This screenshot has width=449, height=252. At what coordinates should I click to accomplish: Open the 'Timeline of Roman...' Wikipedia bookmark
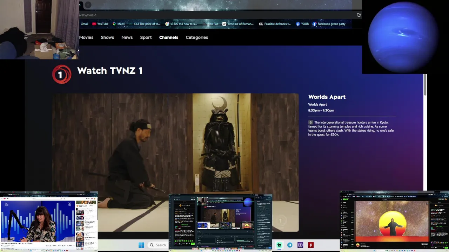pyautogui.click(x=238, y=24)
